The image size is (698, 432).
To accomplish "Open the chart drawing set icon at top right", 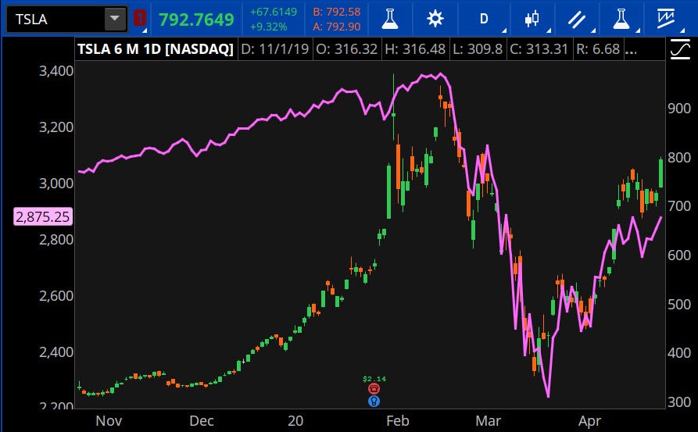I will [x=666, y=19].
